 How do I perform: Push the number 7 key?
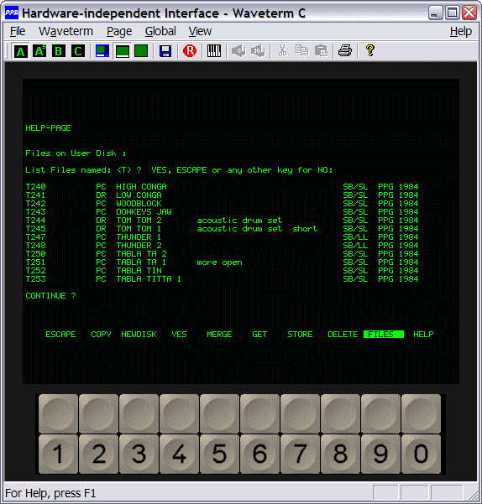(301, 454)
